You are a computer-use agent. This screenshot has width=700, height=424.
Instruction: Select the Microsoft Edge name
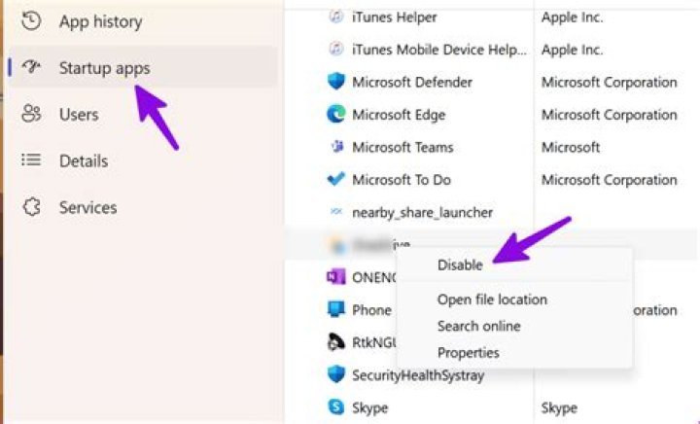point(399,115)
